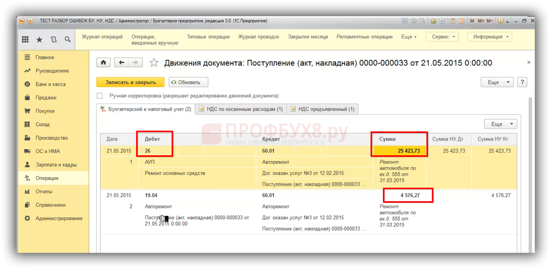Switch to НДС предъявленный tab
Viewport: 551px width, 269px height.
pyautogui.click(x=322, y=109)
